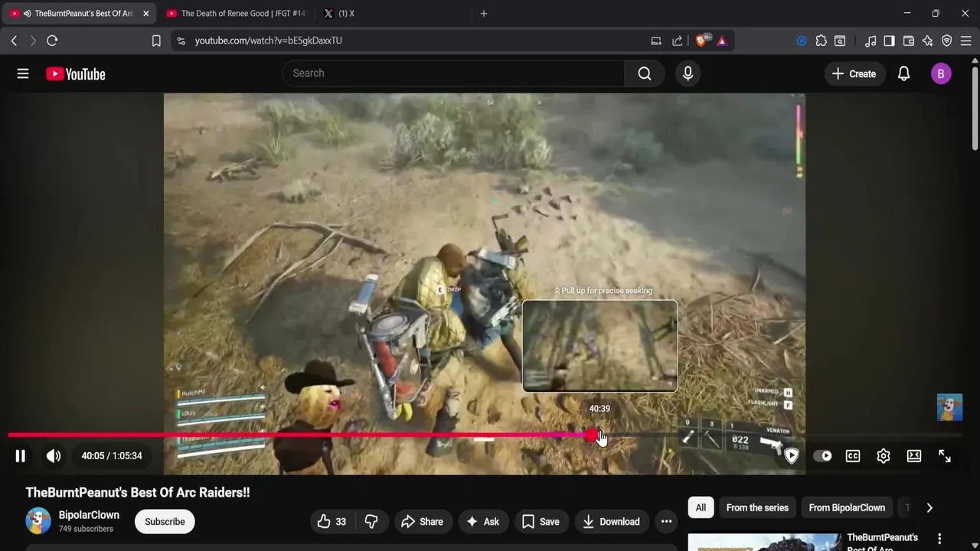This screenshot has height=551, width=980.
Task: Select the From the series chip
Action: pyautogui.click(x=757, y=507)
